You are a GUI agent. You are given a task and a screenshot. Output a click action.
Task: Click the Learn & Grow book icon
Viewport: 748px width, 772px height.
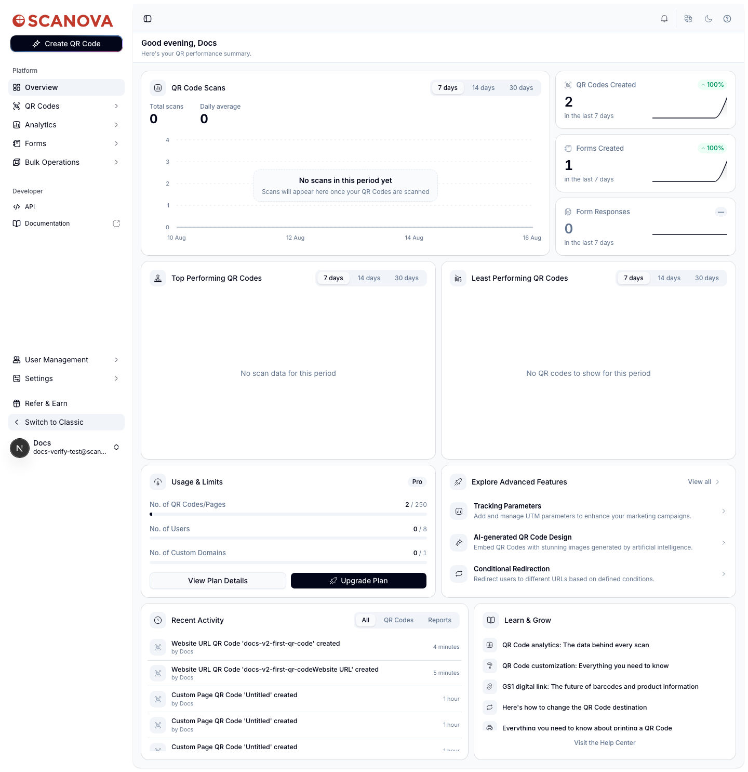pos(491,620)
